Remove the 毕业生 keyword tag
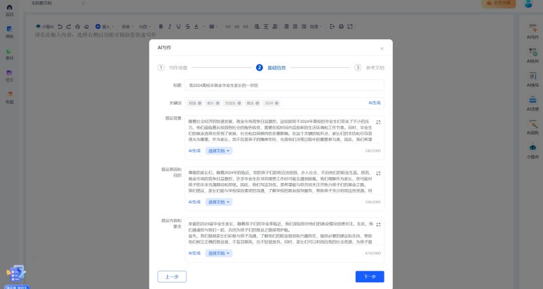 239,103
